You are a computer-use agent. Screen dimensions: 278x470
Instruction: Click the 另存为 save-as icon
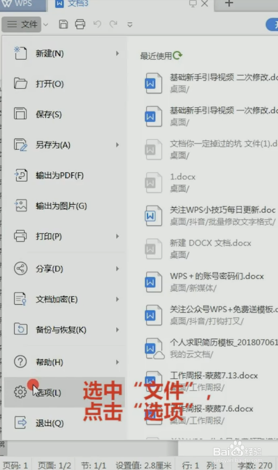(x=20, y=145)
